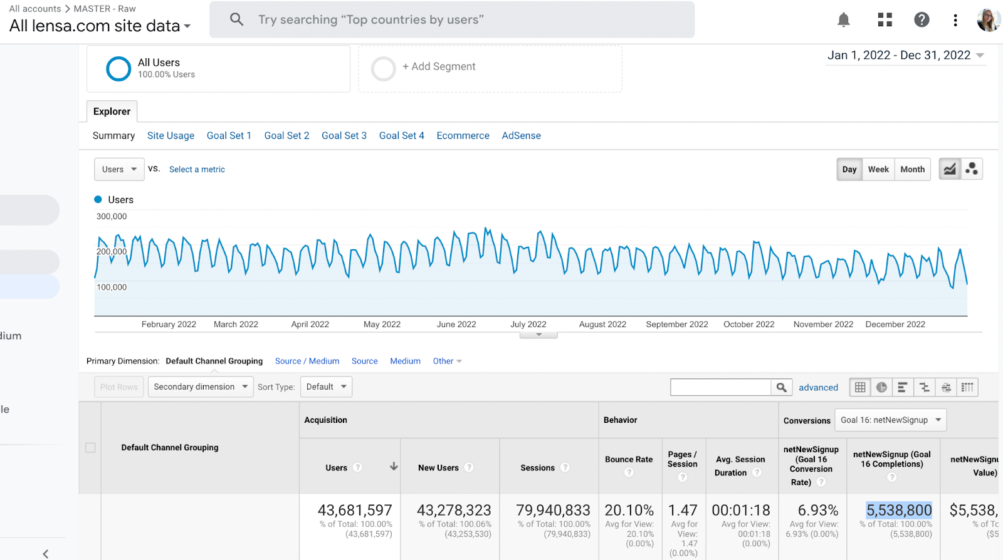Open the Users metric dropdown
This screenshot has height=560, width=1003.
(x=119, y=169)
